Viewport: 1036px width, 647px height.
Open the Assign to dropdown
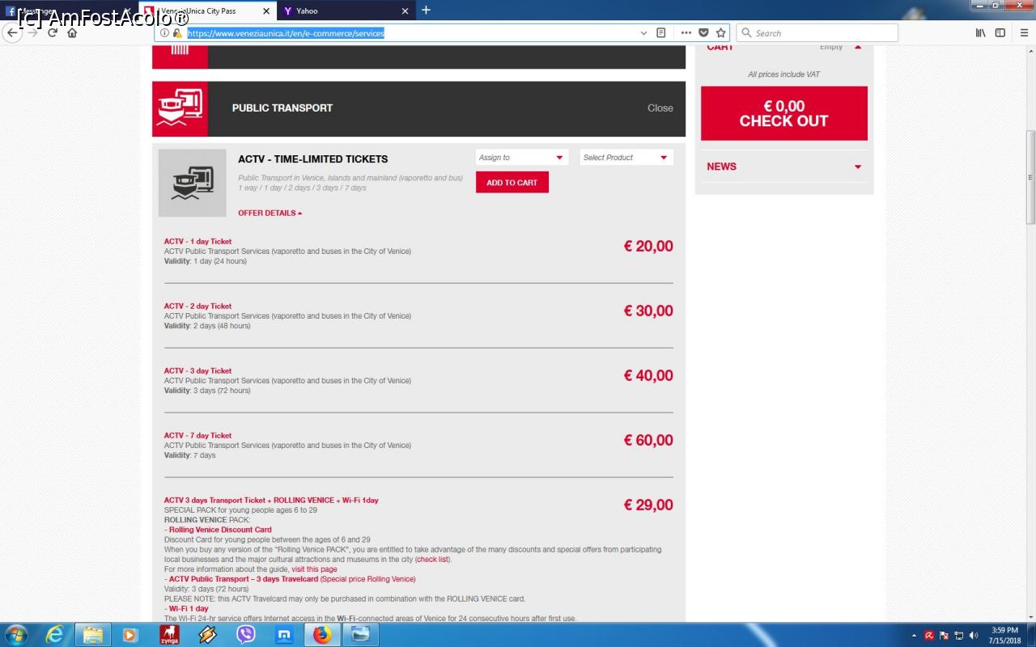[522, 158]
